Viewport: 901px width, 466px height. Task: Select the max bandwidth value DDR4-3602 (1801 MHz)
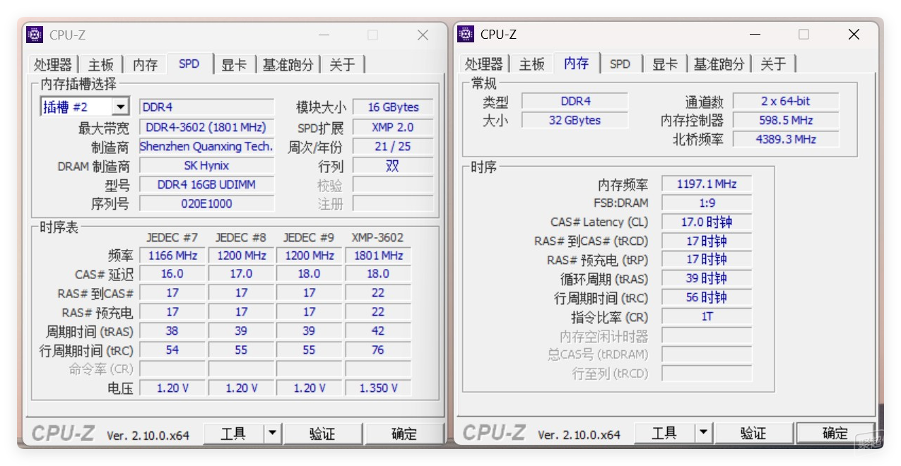point(206,128)
